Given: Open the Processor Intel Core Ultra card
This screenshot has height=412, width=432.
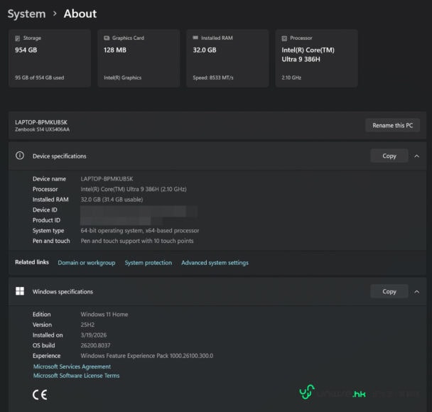Looking at the screenshot, I should 317,58.
